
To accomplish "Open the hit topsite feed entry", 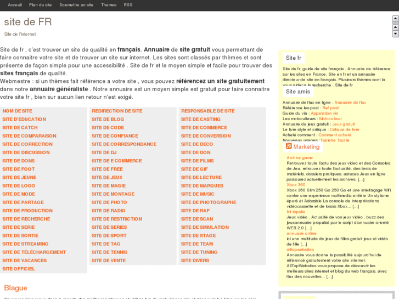I will click(296, 212).
